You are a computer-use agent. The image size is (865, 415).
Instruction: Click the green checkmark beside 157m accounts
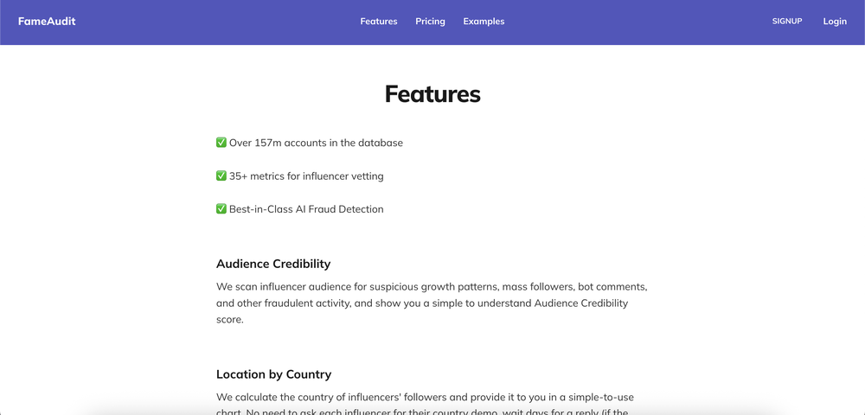(221, 143)
